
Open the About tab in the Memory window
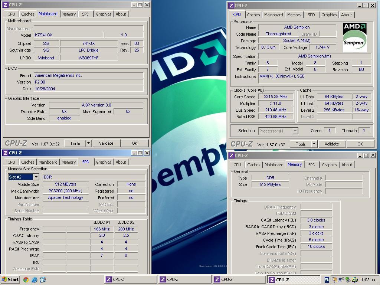[x=347, y=165]
